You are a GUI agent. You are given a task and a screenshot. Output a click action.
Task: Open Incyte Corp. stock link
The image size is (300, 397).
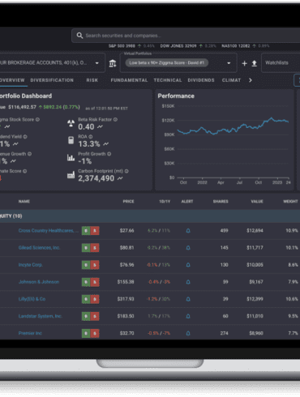tap(30, 265)
